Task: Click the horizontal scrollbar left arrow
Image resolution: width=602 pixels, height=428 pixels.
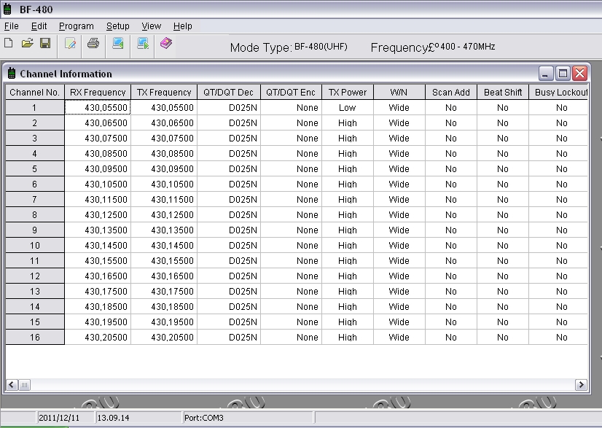Action: click(12, 384)
